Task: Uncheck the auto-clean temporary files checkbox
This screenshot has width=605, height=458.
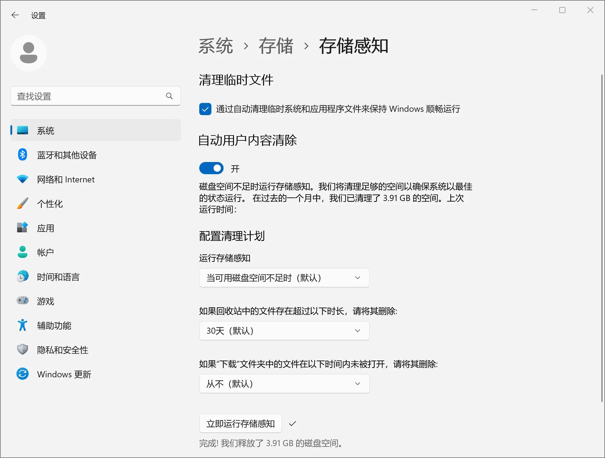Action: 205,109
